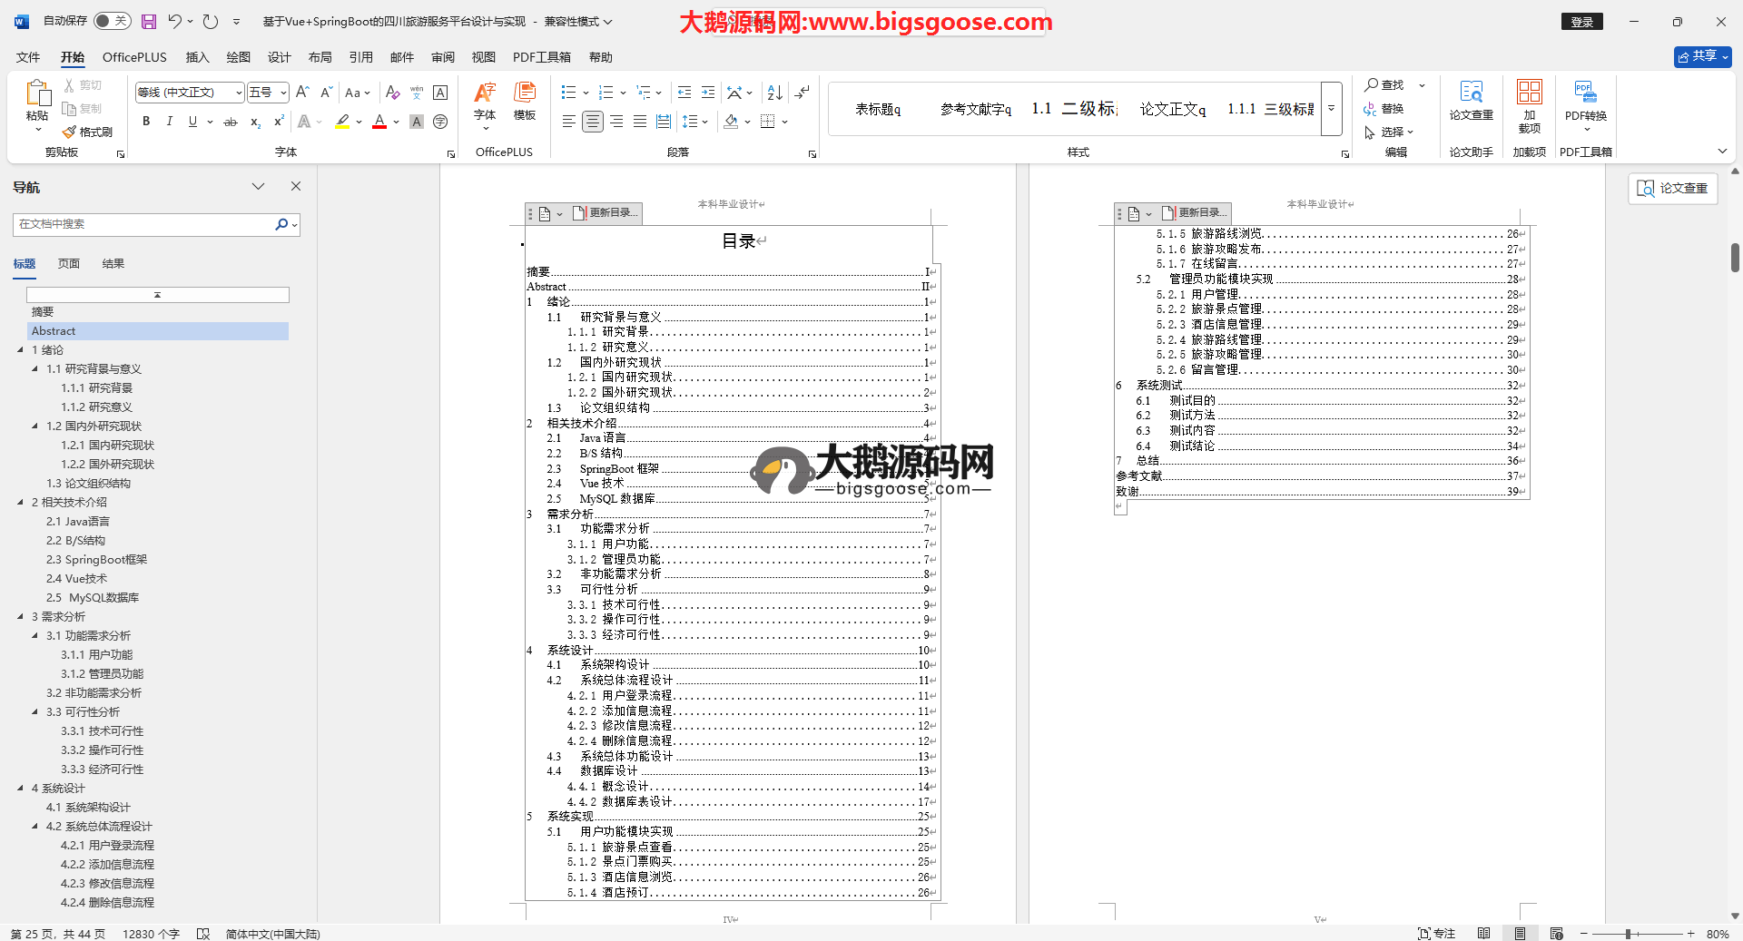Click the zoom slider in status bar
The height and width of the screenshot is (941, 1743).
tap(1629, 934)
